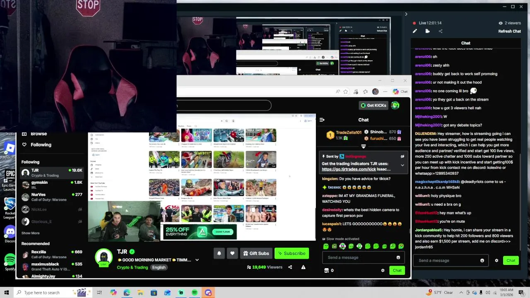Click the English language tag
The height and width of the screenshot is (298, 530).
159,267
